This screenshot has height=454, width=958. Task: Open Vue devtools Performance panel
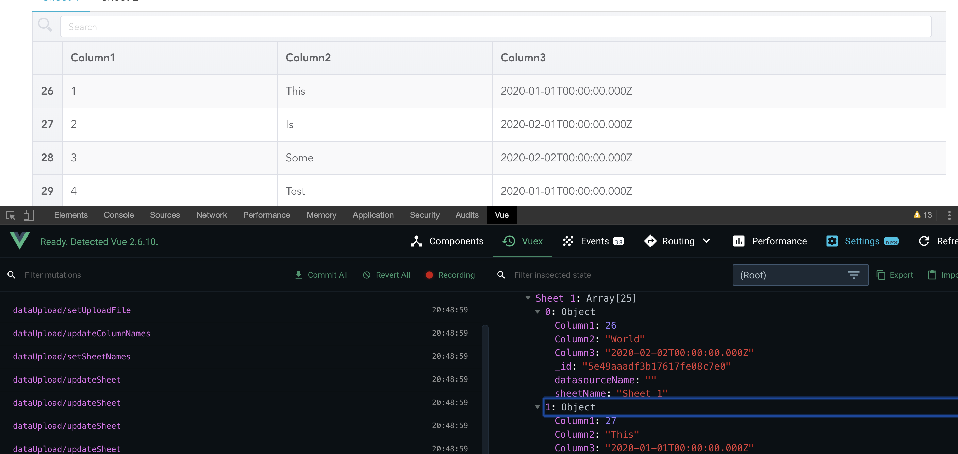pyautogui.click(x=770, y=241)
